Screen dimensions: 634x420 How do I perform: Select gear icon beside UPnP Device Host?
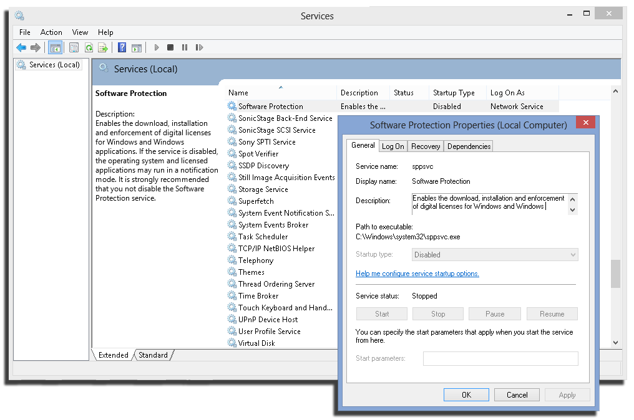232,319
